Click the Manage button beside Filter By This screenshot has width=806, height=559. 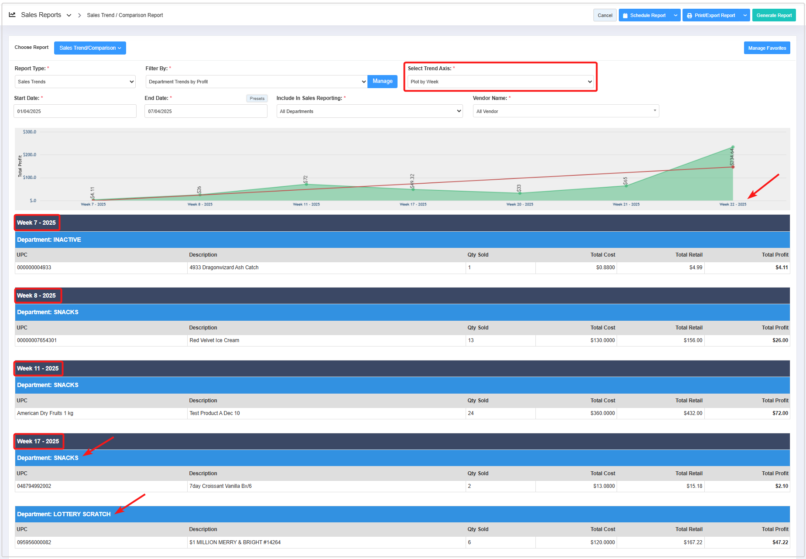coord(382,81)
